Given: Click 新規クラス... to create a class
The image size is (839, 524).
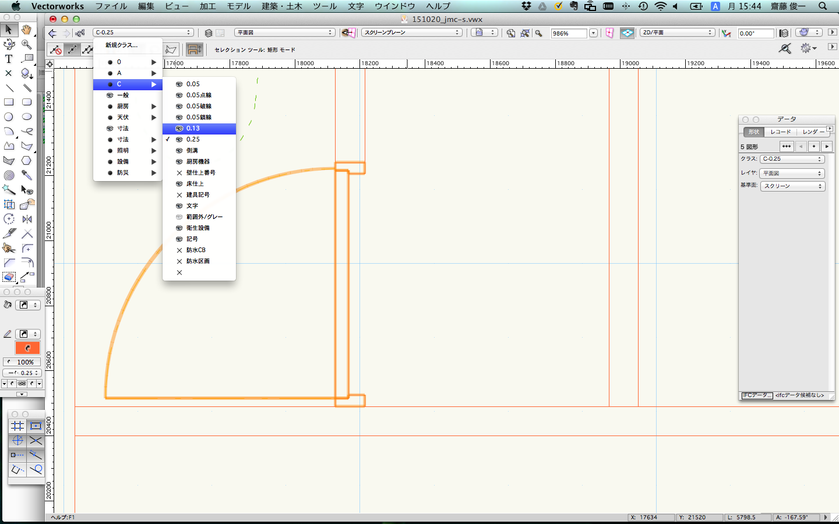Looking at the screenshot, I should [x=121, y=45].
